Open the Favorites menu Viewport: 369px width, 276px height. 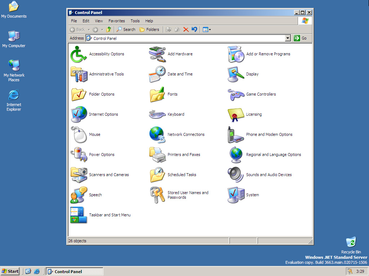pyautogui.click(x=116, y=21)
